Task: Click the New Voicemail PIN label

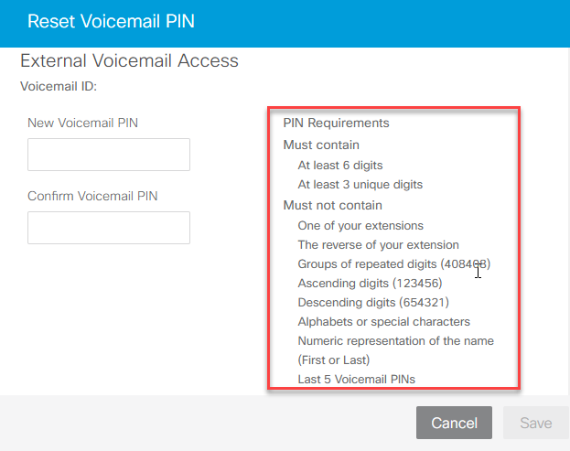Action: coord(83,123)
